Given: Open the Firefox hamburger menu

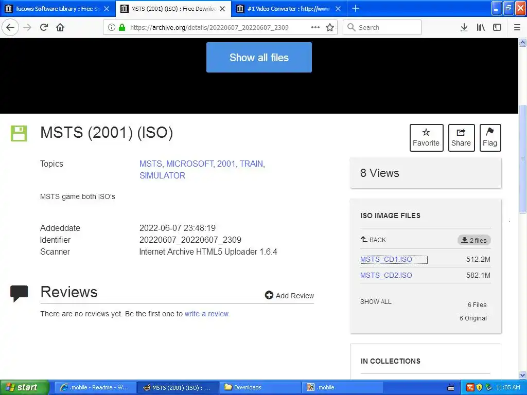Looking at the screenshot, I should tap(517, 27).
